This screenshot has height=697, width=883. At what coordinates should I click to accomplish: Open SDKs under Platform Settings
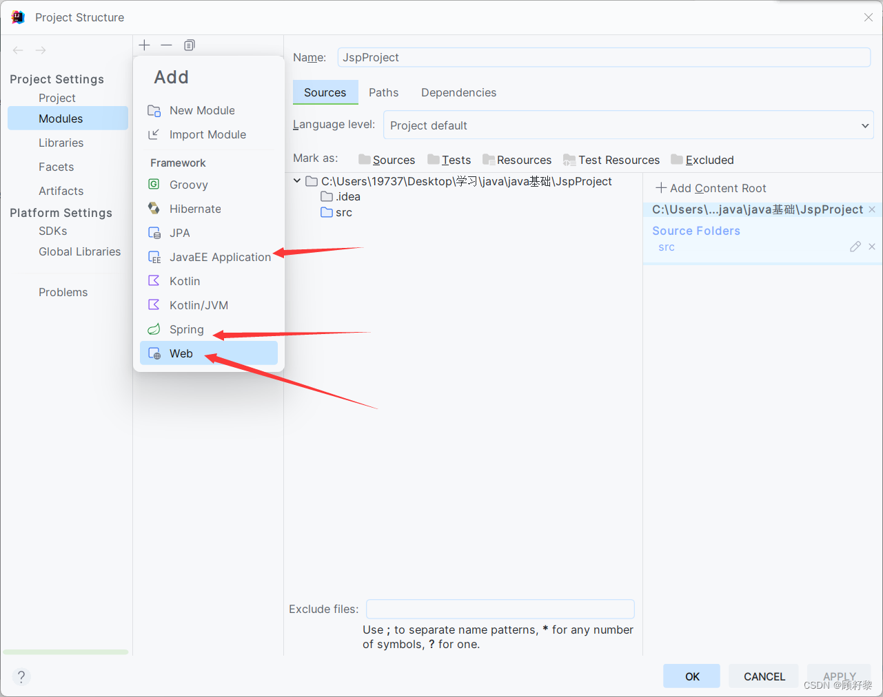click(x=53, y=231)
